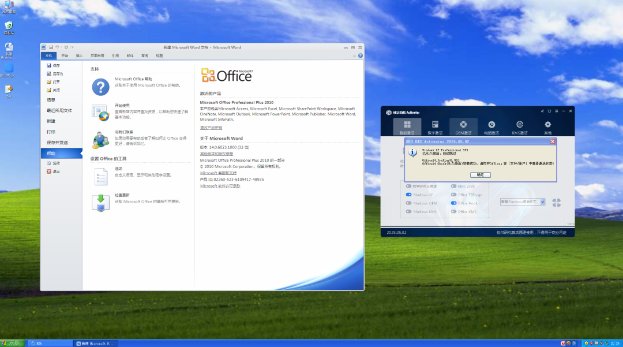Toggle the Windows OEM switch
This screenshot has height=347, width=623.
tap(408, 203)
